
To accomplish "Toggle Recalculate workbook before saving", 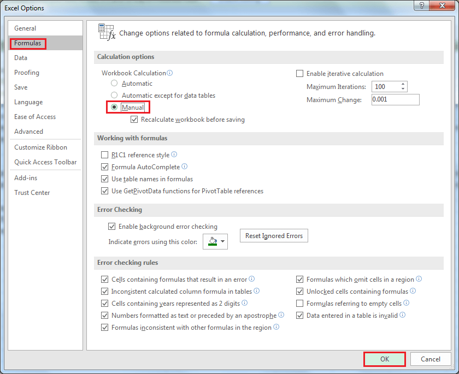I will pos(134,120).
